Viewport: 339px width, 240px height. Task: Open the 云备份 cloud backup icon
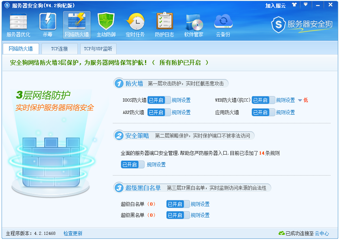pos(223,25)
